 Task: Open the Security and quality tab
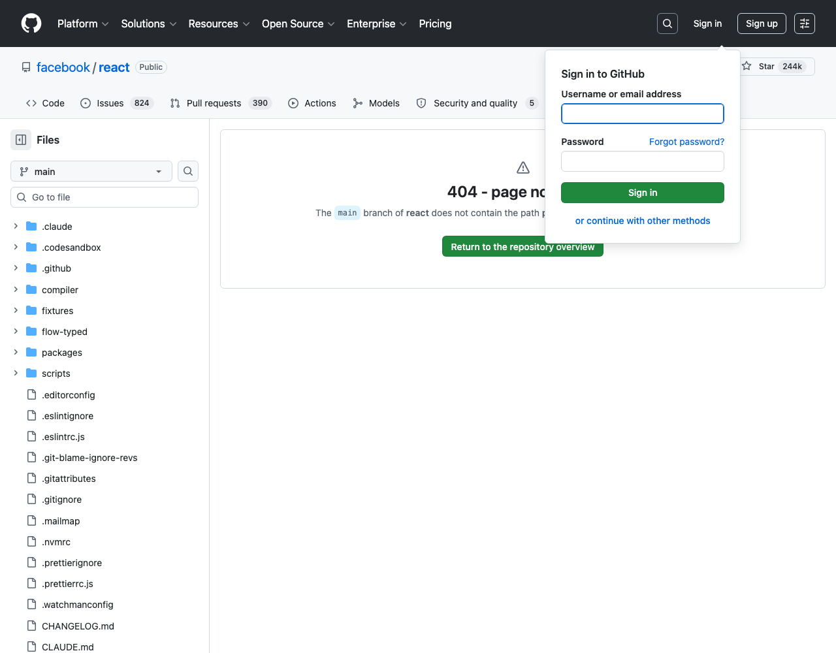477,103
